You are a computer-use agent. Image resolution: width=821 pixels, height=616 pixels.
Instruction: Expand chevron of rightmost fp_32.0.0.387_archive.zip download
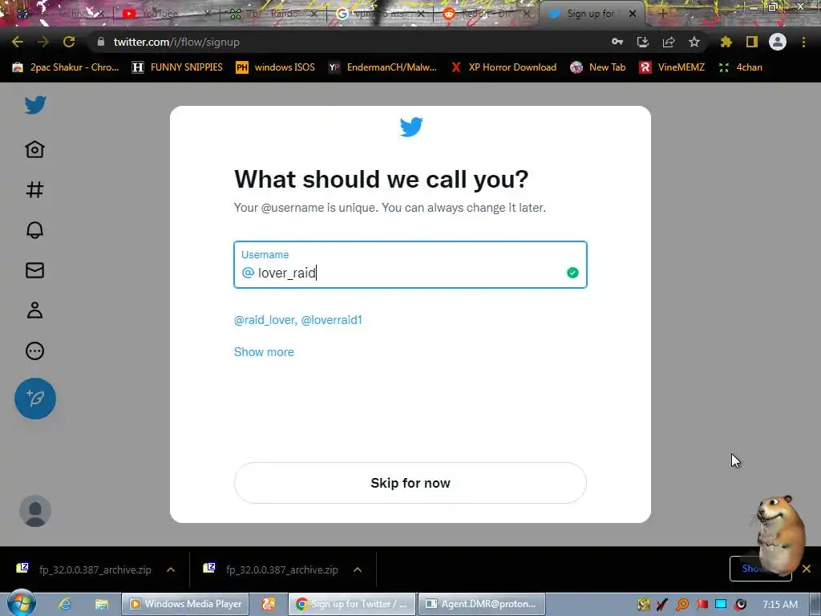click(358, 569)
